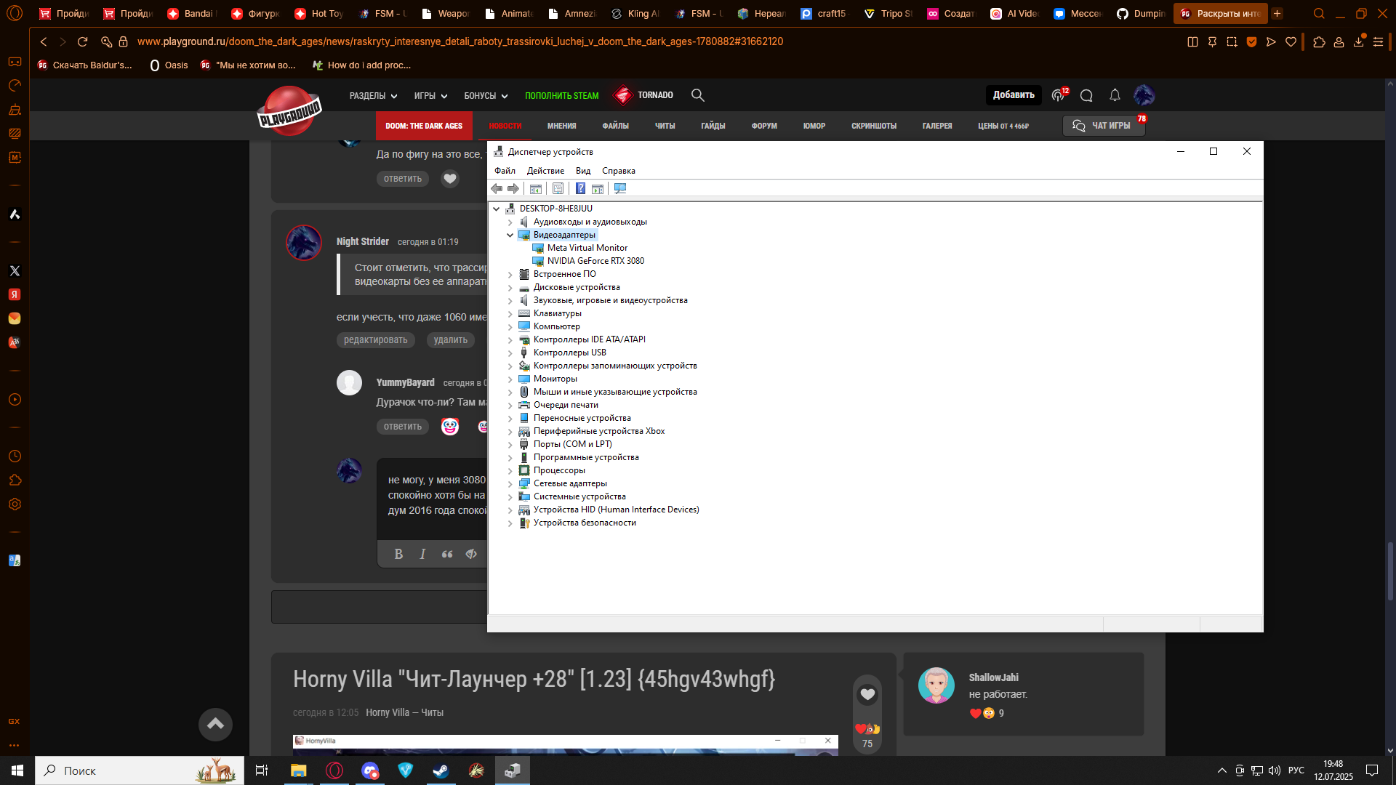This screenshot has height=785, width=1396.
Task: Open Easy Setup sliders icon
Action: click(1378, 42)
